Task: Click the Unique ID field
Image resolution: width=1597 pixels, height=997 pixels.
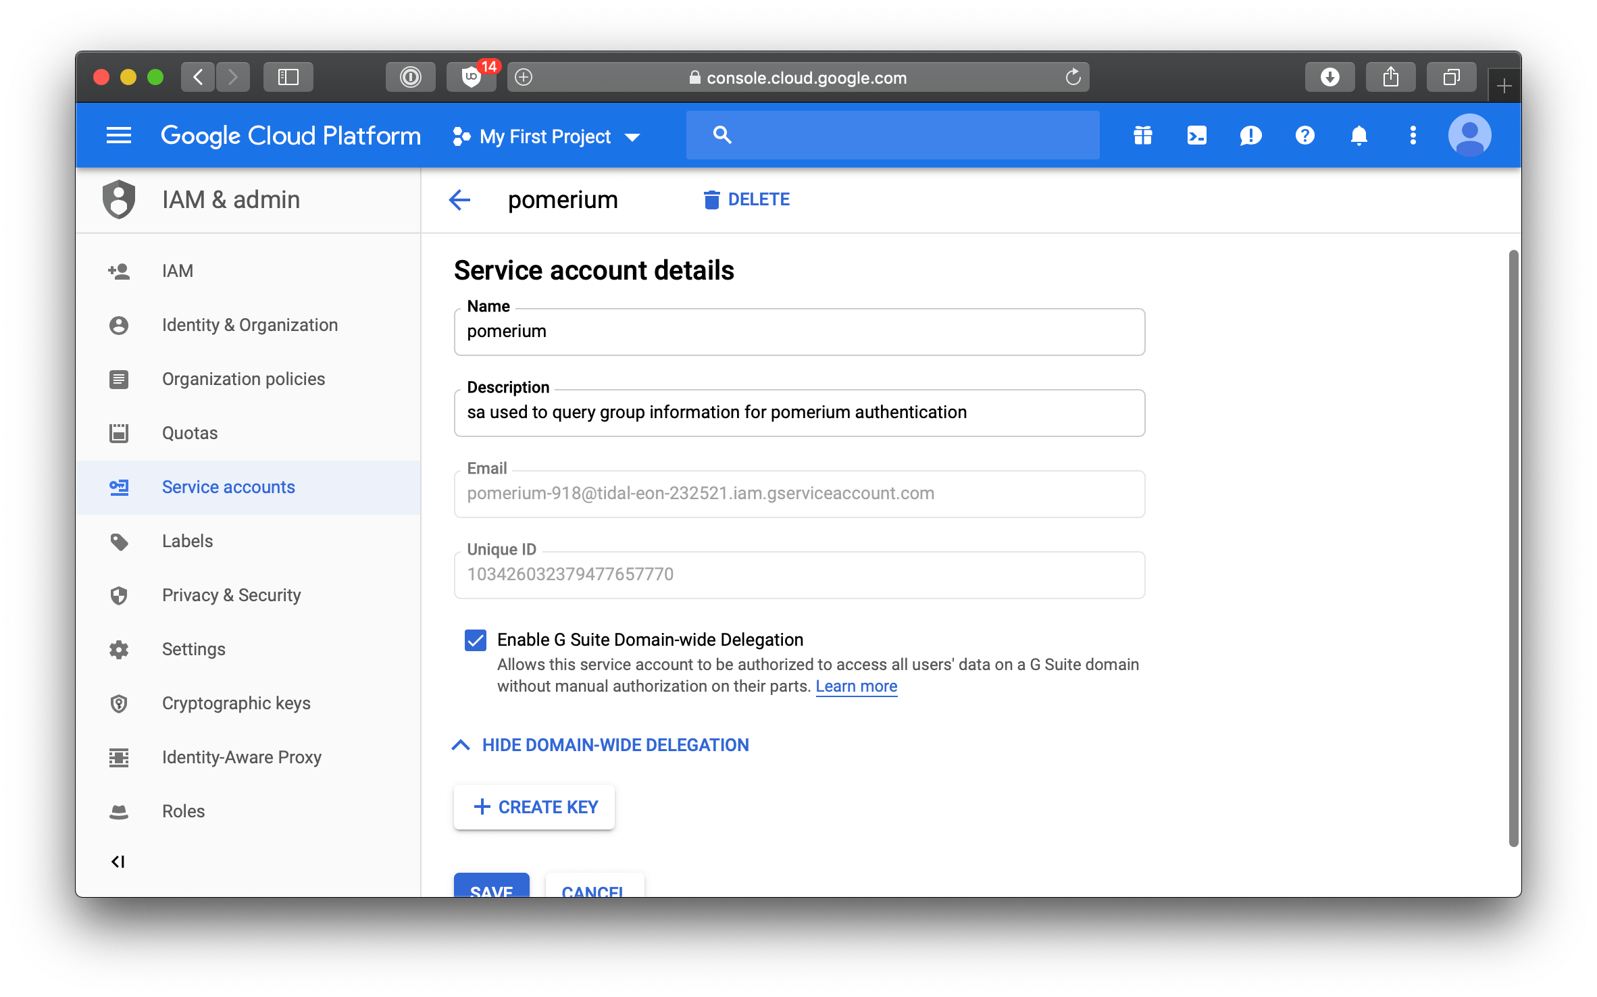Action: tap(799, 575)
